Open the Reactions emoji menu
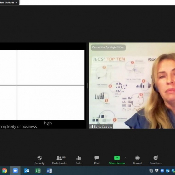This screenshot has width=175, height=175. click(x=156, y=160)
